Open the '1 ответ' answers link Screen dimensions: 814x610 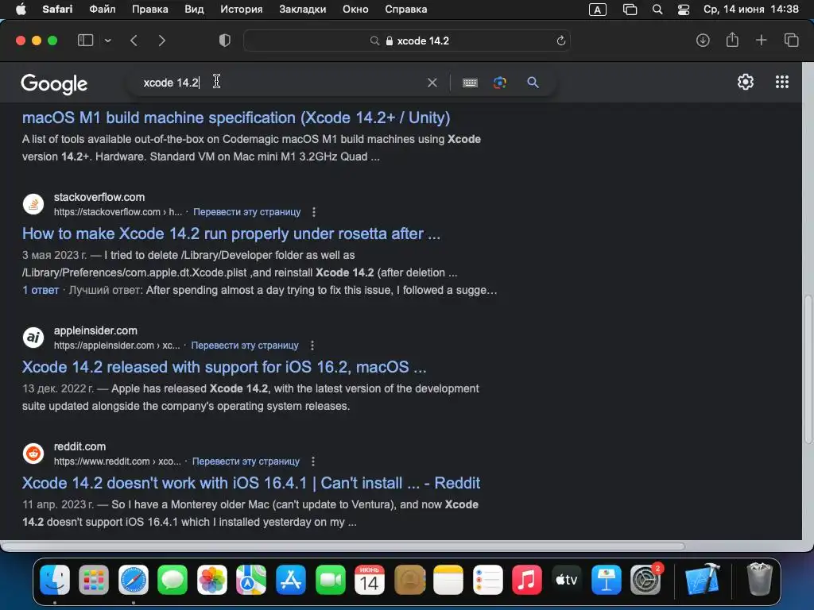pos(41,290)
